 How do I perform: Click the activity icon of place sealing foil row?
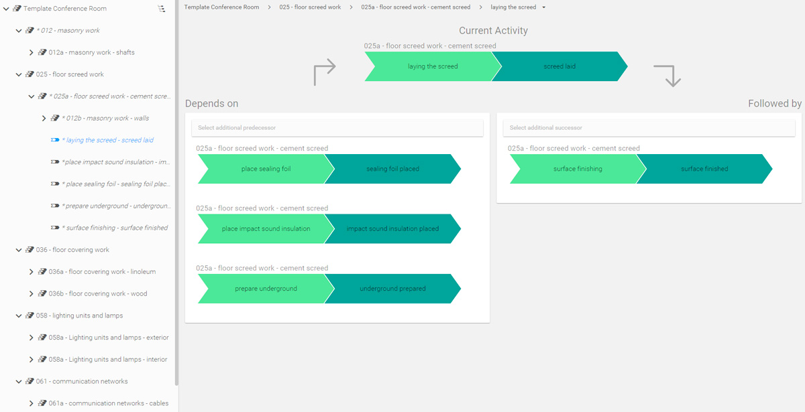55,184
